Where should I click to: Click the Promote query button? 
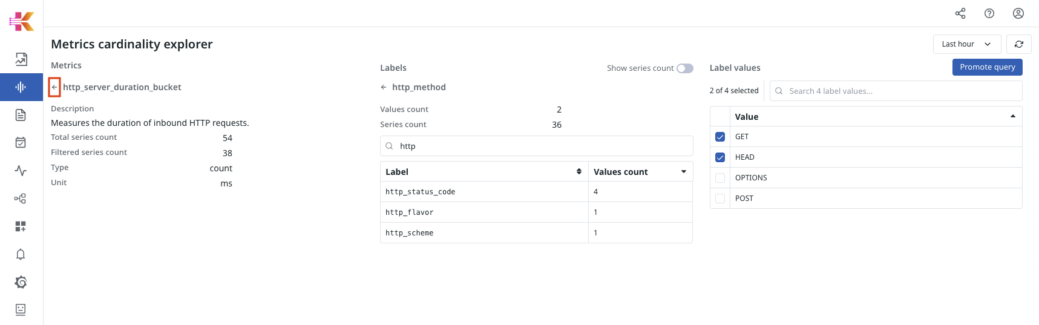(x=987, y=67)
